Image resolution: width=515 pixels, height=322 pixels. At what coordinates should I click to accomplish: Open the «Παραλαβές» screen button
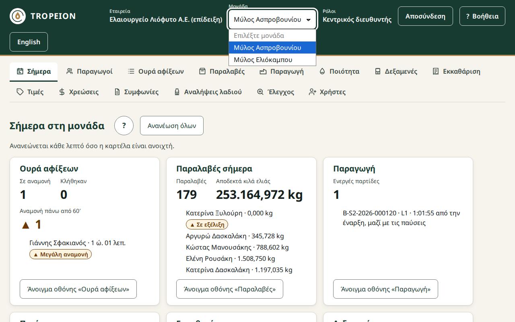point(230,289)
